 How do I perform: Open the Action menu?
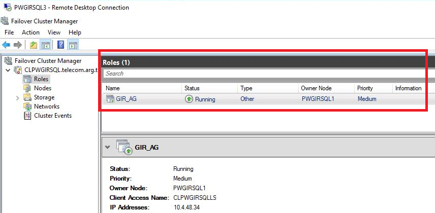click(x=30, y=32)
